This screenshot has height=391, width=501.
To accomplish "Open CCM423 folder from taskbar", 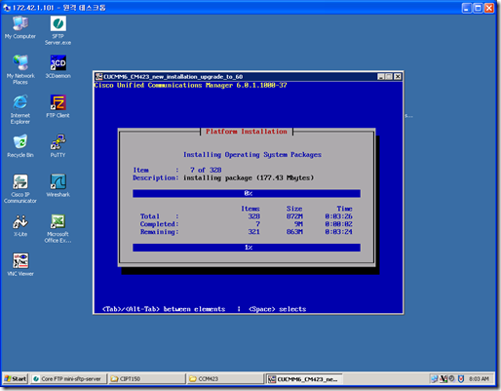I will (225, 378).
